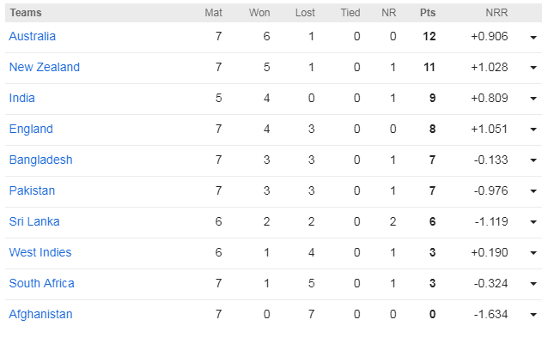Viewport: 554px width, 356px height.
Task: Open the Australia team link
Action: tap(32, 36)
